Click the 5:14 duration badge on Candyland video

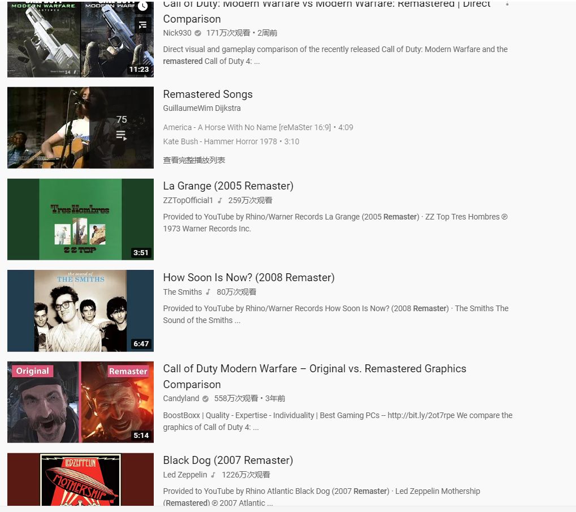point(141,435)
